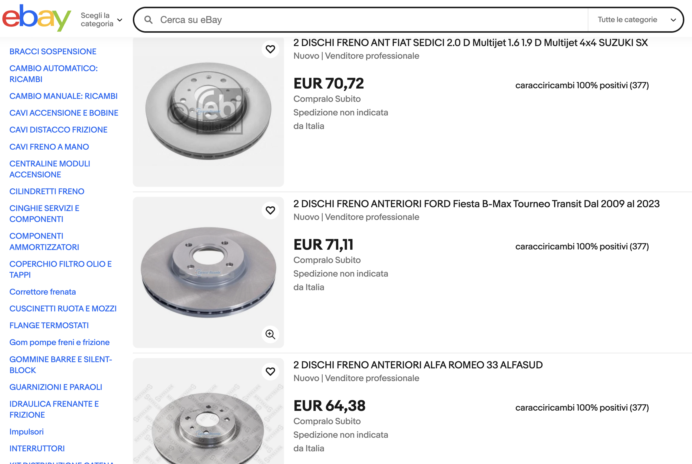
Task: Open the FLANGE TERMOSTATI category link
Action: click(49, 326)
